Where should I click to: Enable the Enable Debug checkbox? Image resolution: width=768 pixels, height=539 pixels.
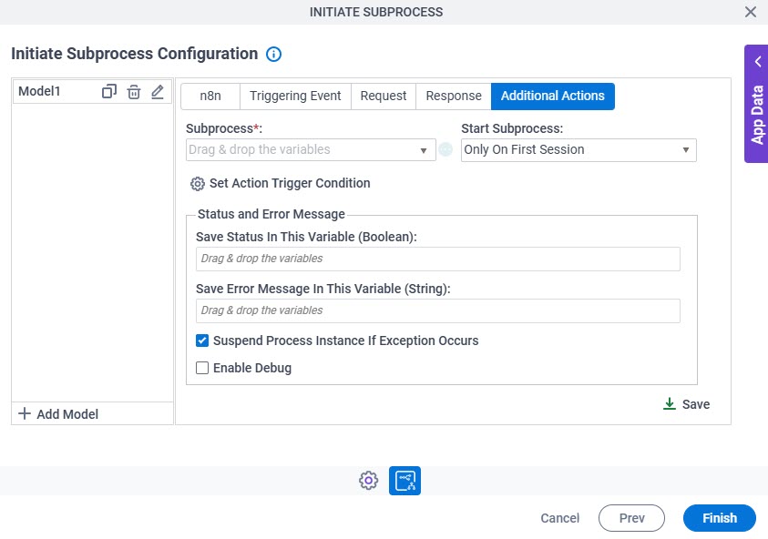coord(202,368)
